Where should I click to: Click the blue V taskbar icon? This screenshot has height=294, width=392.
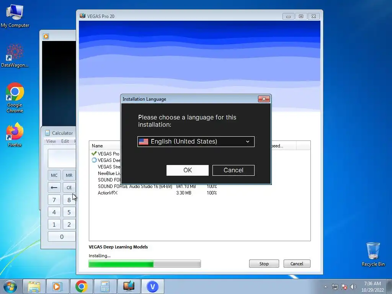(152, 286)
